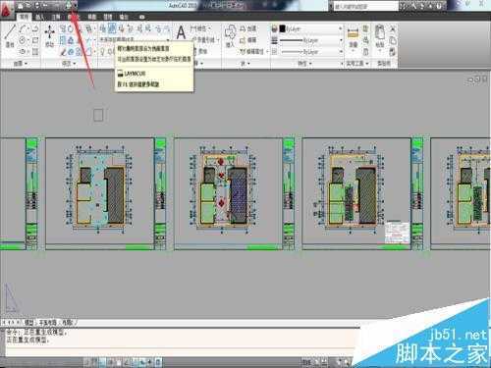Switch to the 平面布局 layout tab
The width and height of the screenshot is (491, 368).
point(48,322)
